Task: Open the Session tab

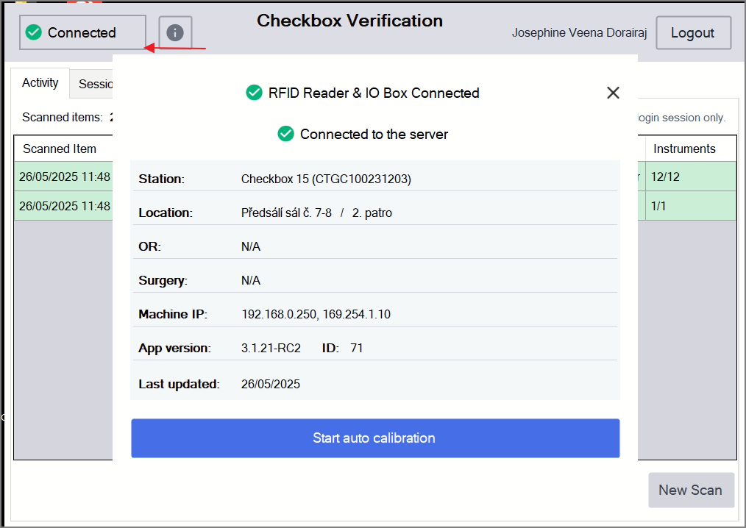Action: 95,84
